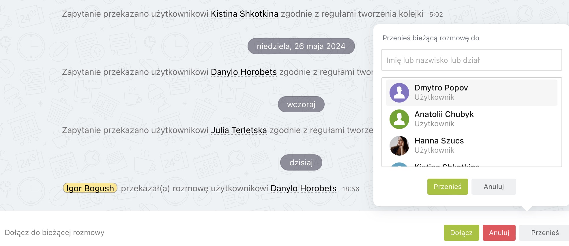
Task: Click the green Dołącz button
Action: click(461, 233)
